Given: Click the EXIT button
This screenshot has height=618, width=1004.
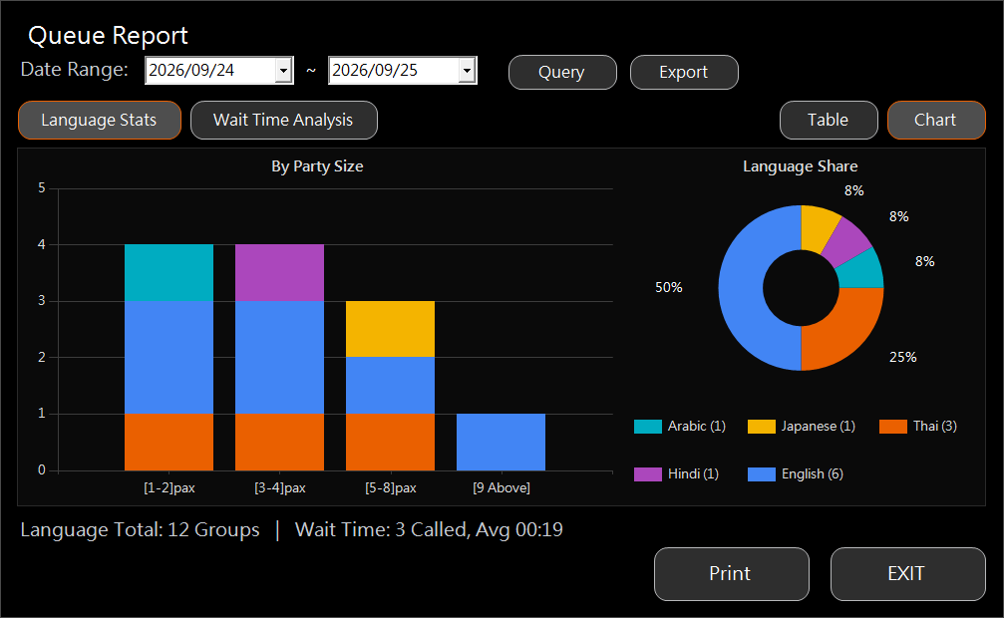Looking at the screenshot, I should (x=907, y=574).
